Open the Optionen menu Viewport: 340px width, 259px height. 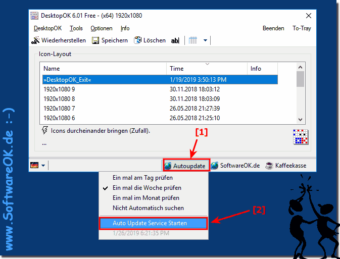tap(102, 28)
